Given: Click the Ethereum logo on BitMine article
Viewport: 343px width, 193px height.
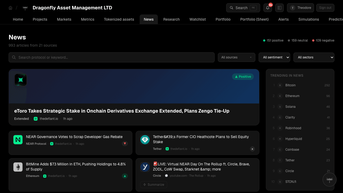Looking at the screenshot, I should coord(18,167).
